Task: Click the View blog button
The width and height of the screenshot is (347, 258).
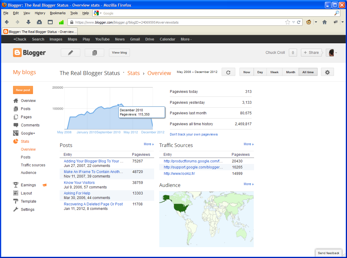Action: (x=119, y=53)
